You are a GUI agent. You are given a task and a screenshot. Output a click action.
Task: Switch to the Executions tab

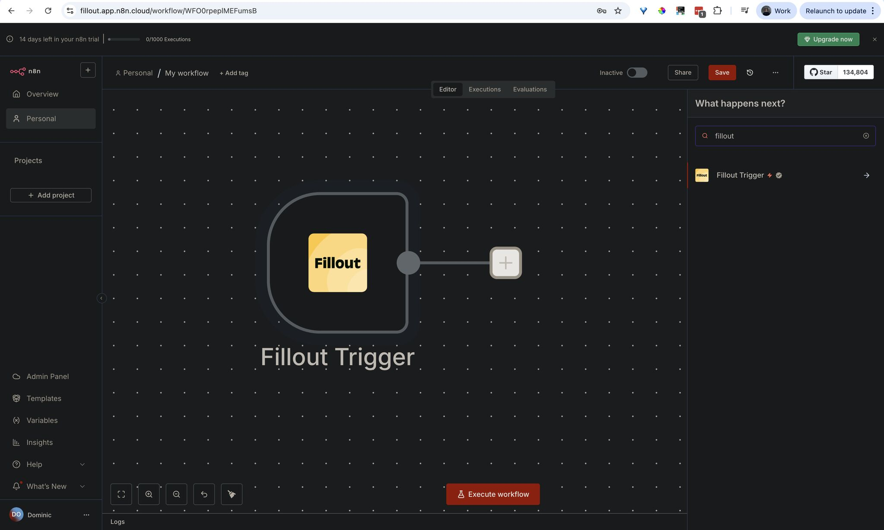(484, 89)
